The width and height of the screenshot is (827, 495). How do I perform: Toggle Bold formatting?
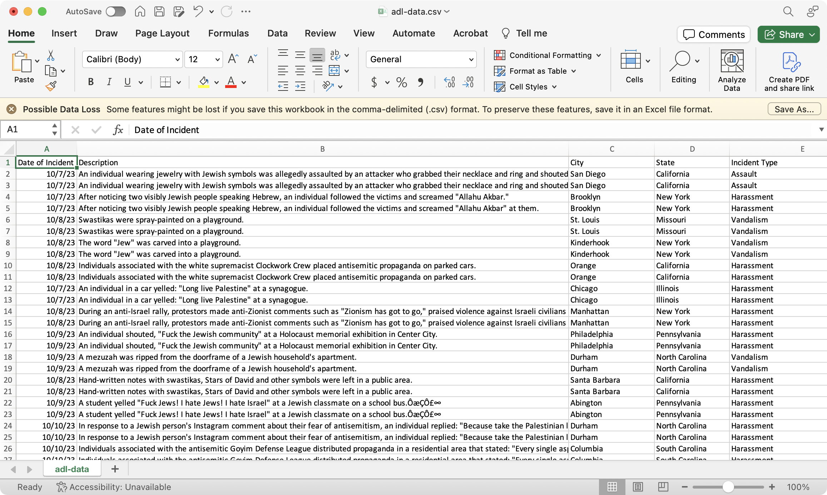pos(91,82)
